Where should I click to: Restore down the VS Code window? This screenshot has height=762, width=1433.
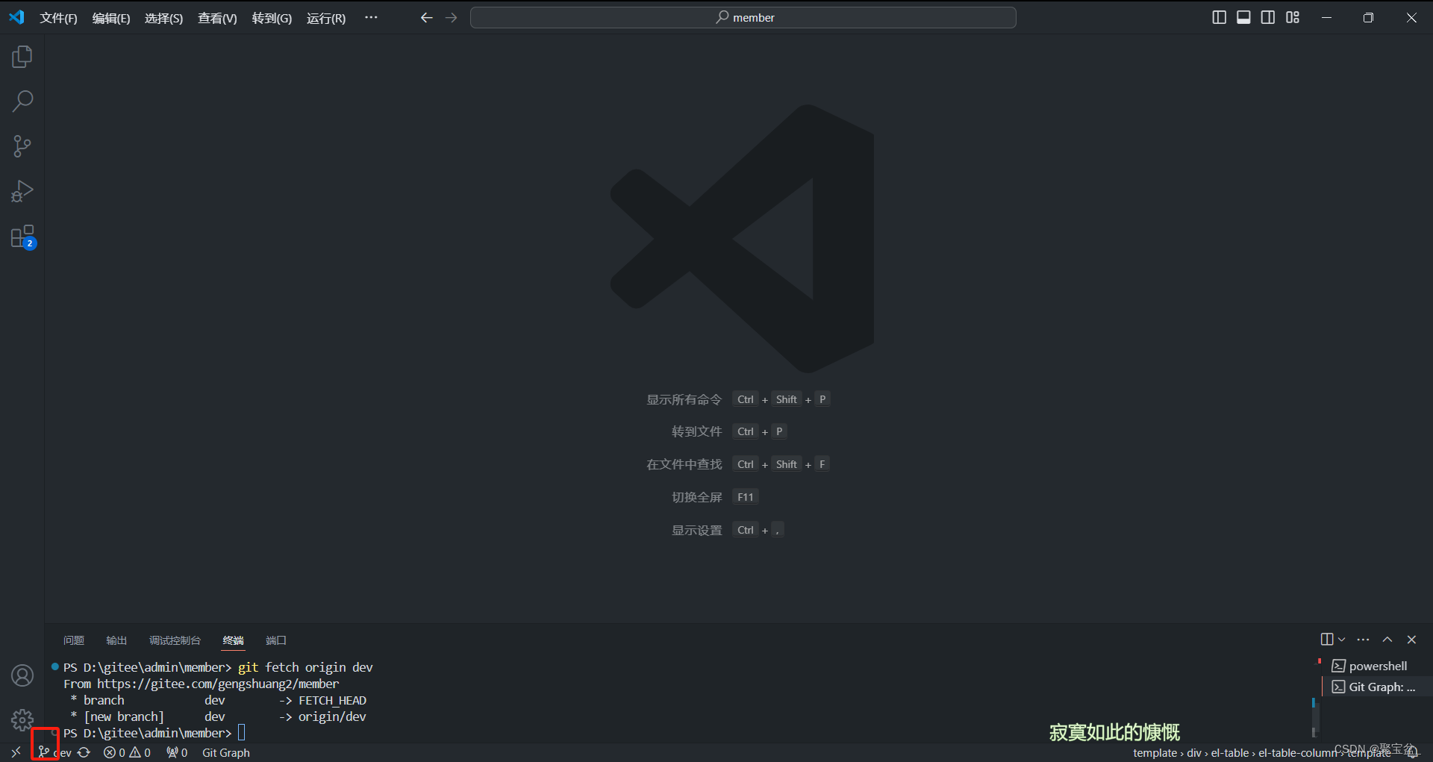[1368, 17]
